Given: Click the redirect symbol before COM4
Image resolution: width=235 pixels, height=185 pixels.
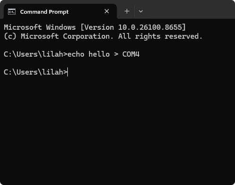Looking at the screenshot, I should (116, 54).
